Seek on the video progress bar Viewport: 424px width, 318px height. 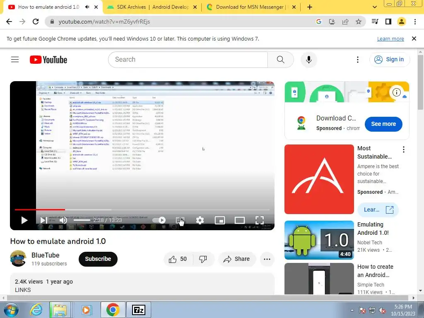coord(142,210)
